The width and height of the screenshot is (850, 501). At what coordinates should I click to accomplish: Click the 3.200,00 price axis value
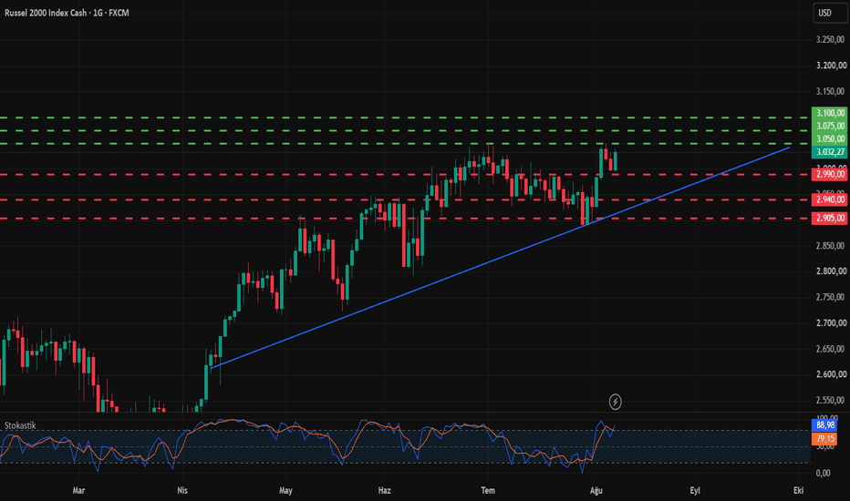pyautogui.click(x=831, y=66)
